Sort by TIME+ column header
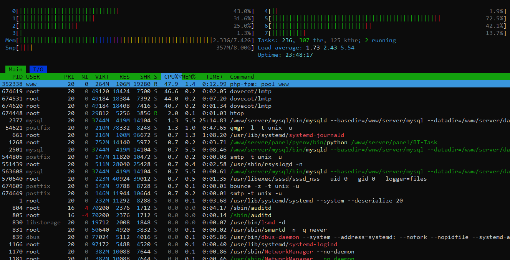This screenshot has height=260, width=510. click(214, 77)
